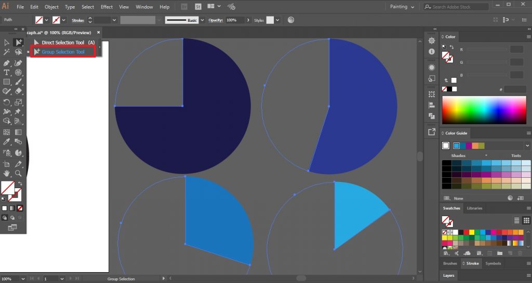The image size is (532, 283).
Task: Select the Pie Graph tool
Action: tap(18, 153)
